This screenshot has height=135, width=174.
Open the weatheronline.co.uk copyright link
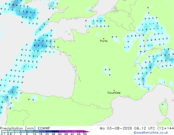[151, 133]
